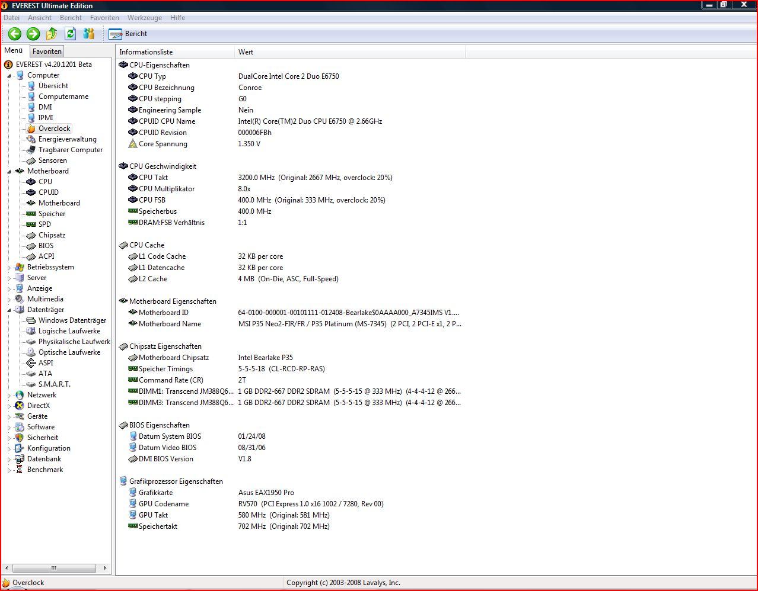Viewport: 758px width, 591px height.
Task: Select the ATA tree item
Action: tap(45, 374)
